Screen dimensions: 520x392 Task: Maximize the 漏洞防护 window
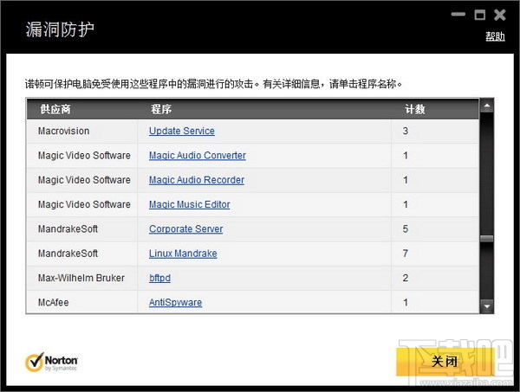480,15
